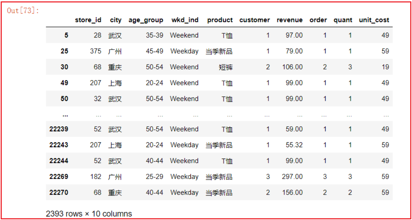The width and height of the screenshot is (412, 220).
Task: Click row index 22269
Action: click(x=59, y=177)
